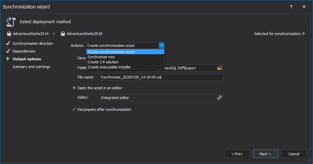Cancel the synchronization wizard

[294, 154]
